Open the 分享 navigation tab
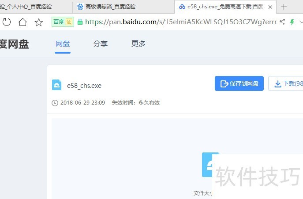 [101, 44]
